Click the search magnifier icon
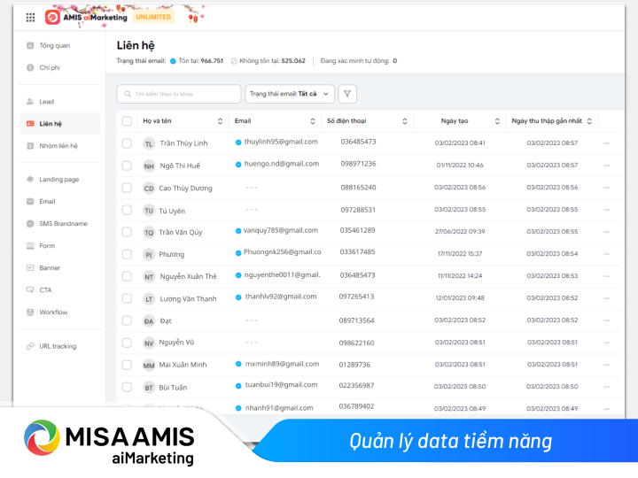 (128, 94)
